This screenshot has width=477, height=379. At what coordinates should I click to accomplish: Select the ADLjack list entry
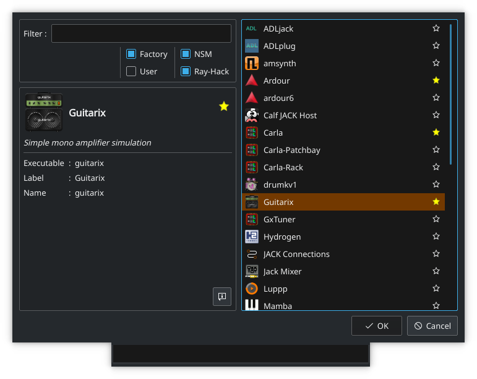[343, 28]
